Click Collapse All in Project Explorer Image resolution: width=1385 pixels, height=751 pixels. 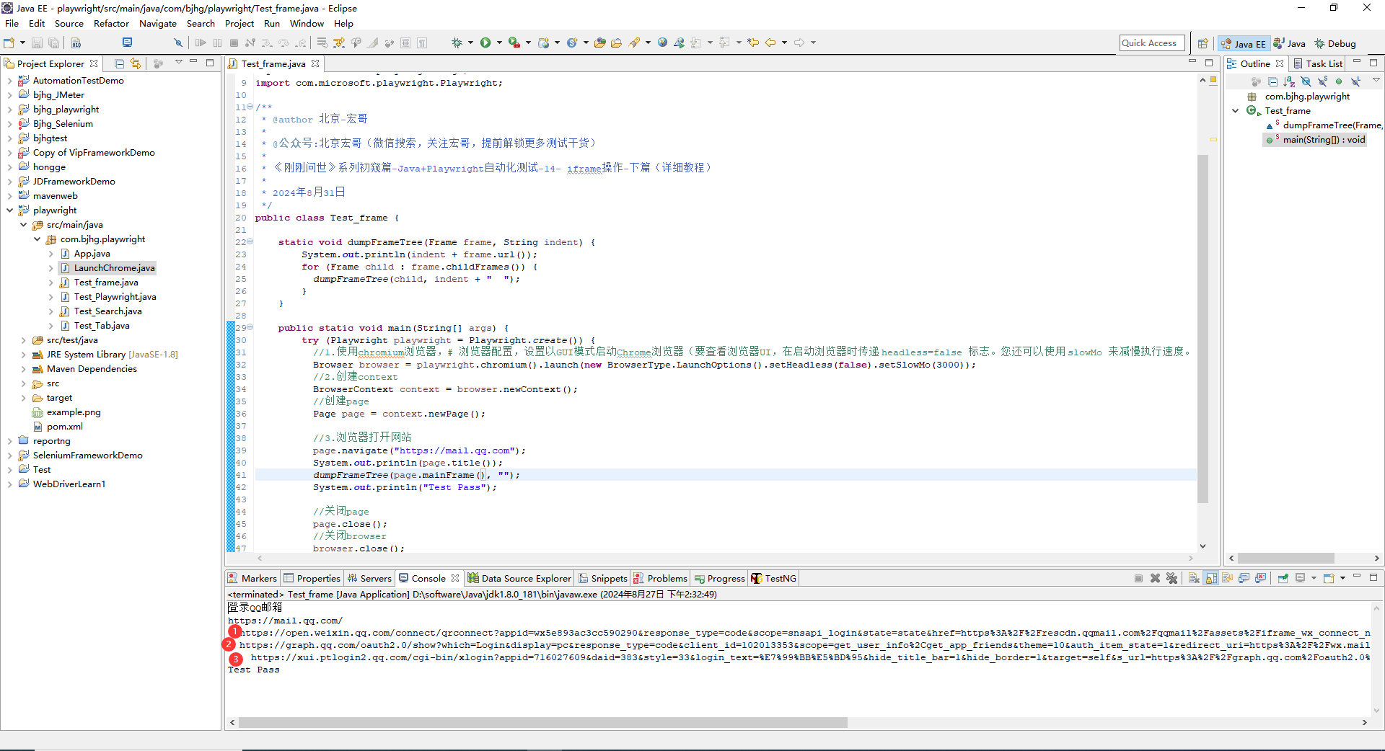120,63
